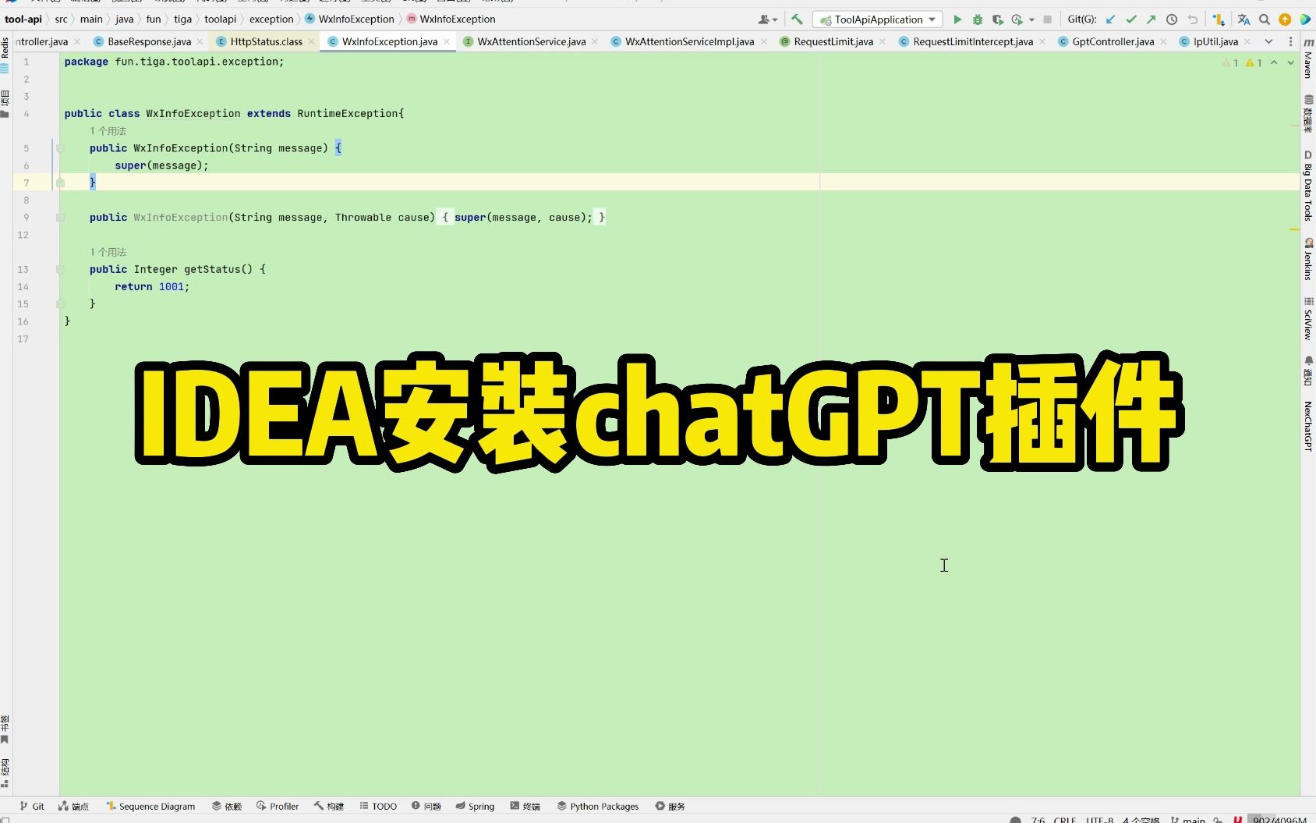The image size is (1316, 823).
Task: Open the user account dropdown in toolbar
Action: pos(768,20)
